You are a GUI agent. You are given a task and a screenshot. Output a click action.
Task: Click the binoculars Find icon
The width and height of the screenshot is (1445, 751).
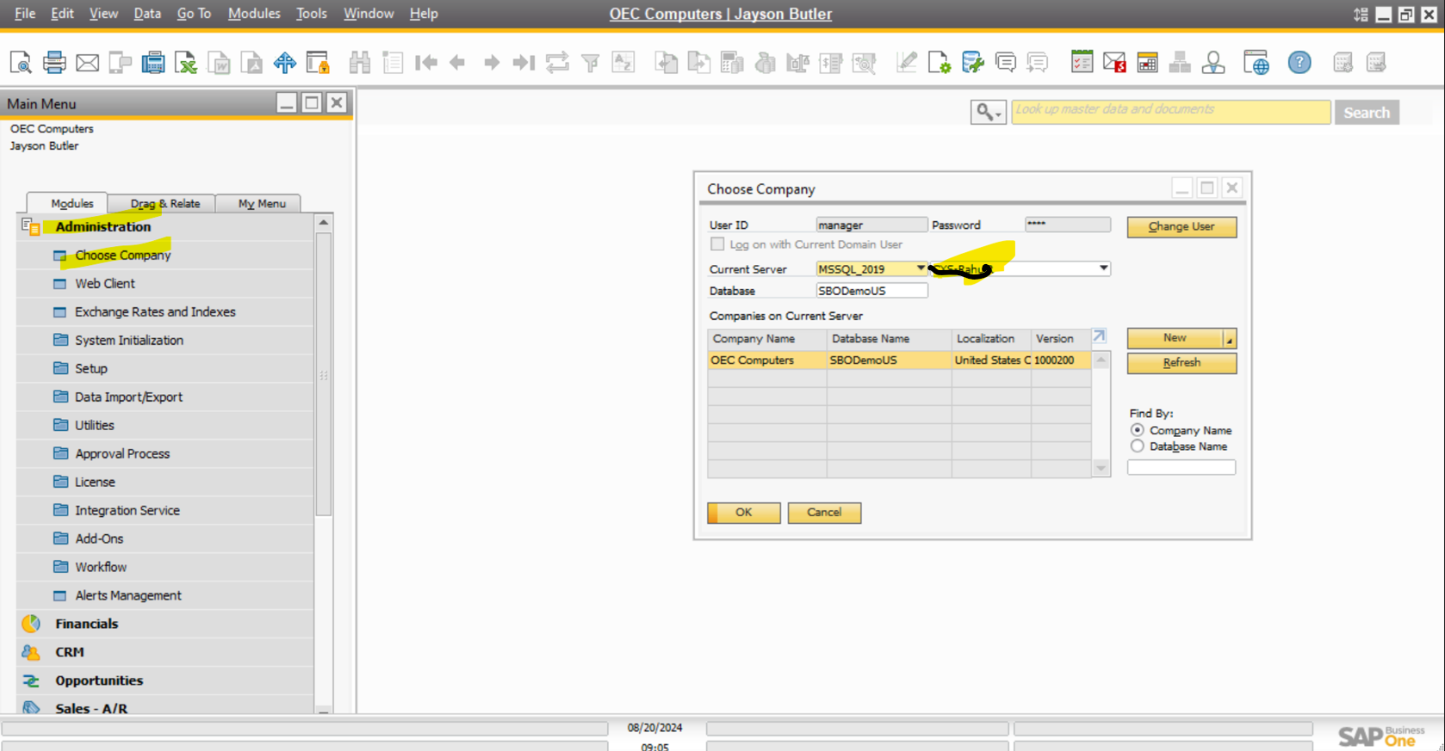click(x=360, y=62)
